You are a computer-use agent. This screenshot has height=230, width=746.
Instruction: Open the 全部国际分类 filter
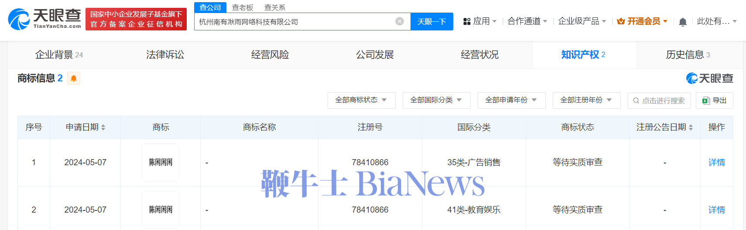pyautogui.click(x=437, y=100)
